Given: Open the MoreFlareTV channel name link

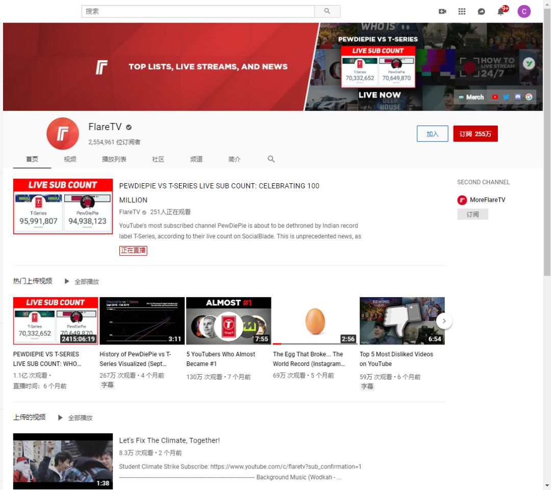Looking at the screenshot, I should 487,200.
